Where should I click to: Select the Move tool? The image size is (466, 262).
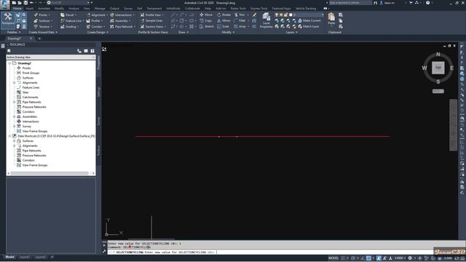click(206, 15)
